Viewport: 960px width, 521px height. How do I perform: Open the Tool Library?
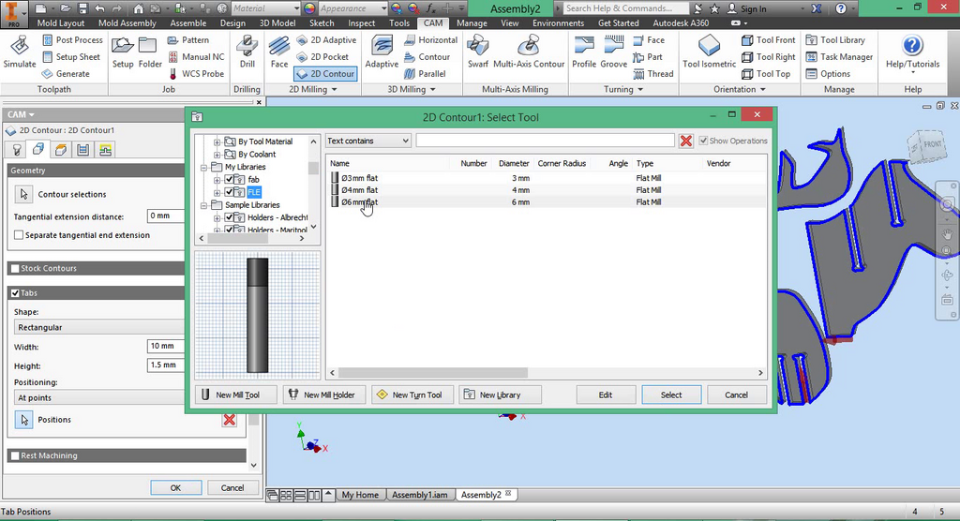click(835, 39)
